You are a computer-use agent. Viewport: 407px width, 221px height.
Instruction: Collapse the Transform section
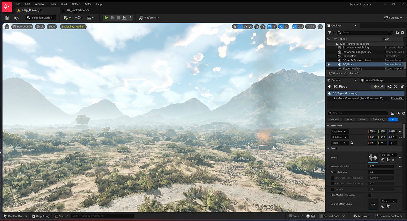pyautogui.click(x=328, y=126)
